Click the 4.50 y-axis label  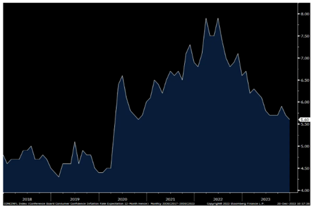click(x=303, y=169)
